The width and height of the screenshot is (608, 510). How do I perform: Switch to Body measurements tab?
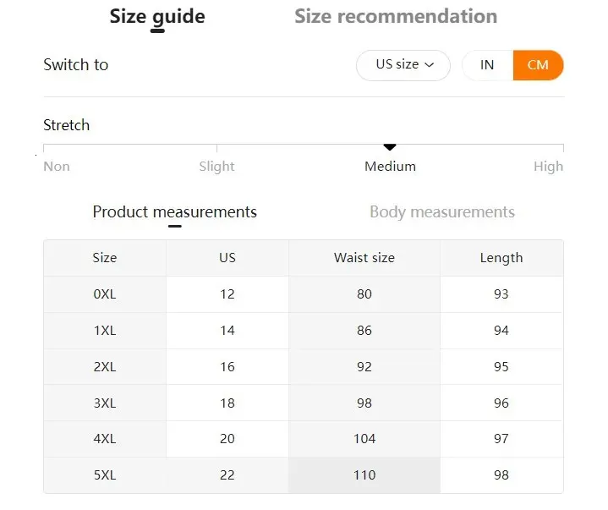click(x=442, y=211)
